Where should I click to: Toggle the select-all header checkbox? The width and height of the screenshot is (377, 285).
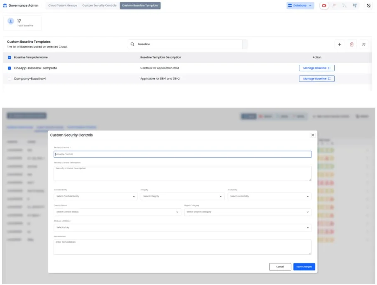point(10,57)
